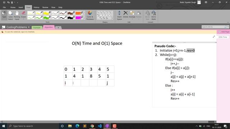This screenshot has height=129, width=230.
Task: Open Customize Quick Access Toolbar dropdown
Action: [18, 3]
